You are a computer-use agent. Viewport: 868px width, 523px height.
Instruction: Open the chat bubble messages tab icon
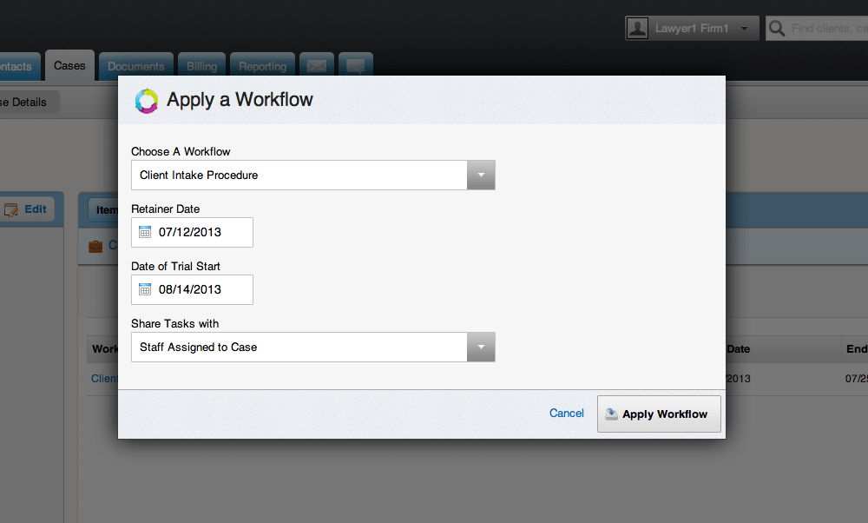tap(355, 67)
